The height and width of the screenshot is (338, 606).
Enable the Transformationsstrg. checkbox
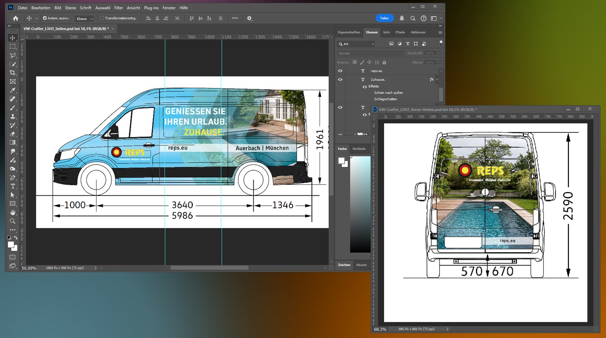tap(102, 18)
